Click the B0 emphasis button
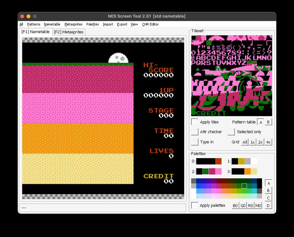 click(235, 206)
